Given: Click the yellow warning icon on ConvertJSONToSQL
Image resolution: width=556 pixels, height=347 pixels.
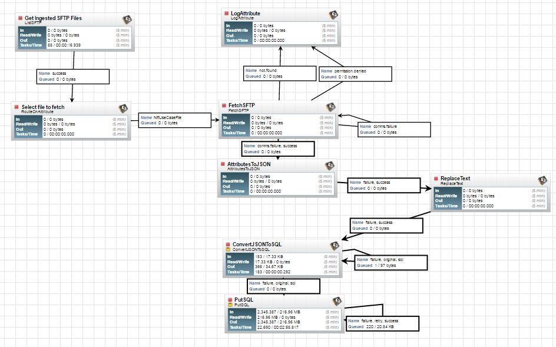Looking at the screenshot, I should [229, 250].
